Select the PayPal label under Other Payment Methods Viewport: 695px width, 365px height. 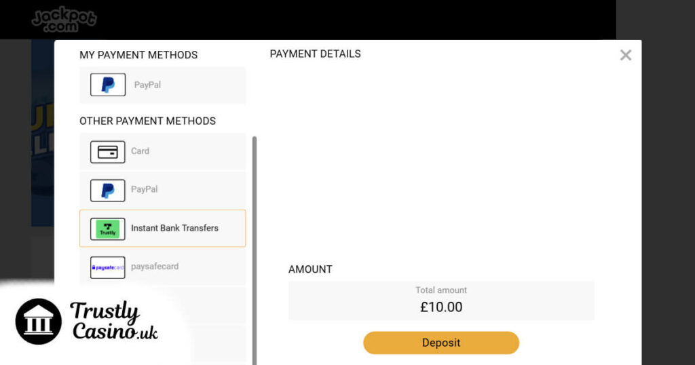point(144,189)
